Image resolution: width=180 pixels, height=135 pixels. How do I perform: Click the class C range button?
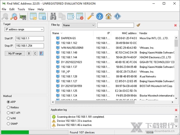tap(35, 53)
